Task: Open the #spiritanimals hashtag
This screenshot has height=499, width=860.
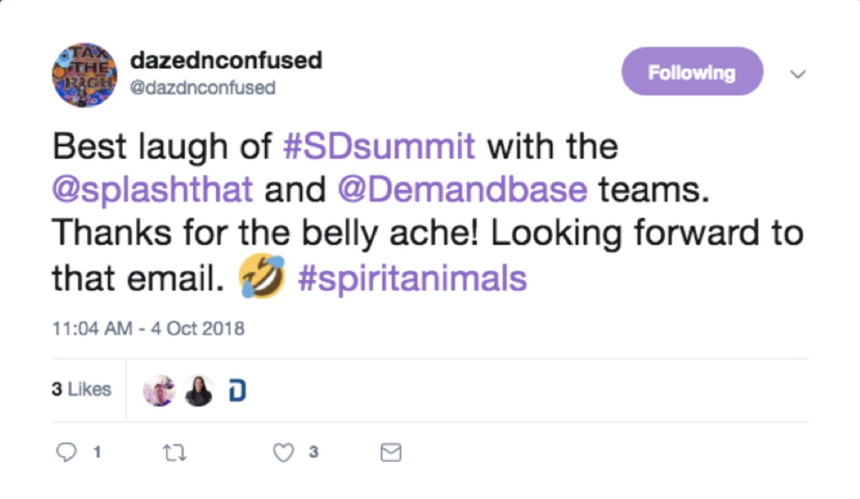Action: pos(412,279)
